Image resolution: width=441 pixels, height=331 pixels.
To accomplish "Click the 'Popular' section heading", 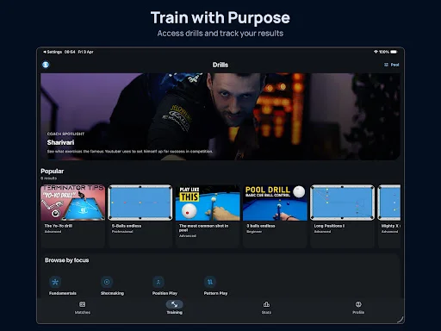I will (52, 172).
